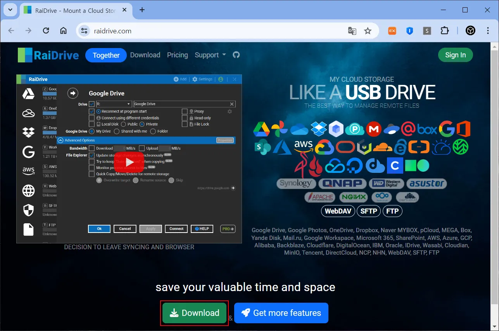Screen dimensions: 499x331
Task: Check Quick Copy/Move/Delete for remote storage
Action: pos(92,174)
